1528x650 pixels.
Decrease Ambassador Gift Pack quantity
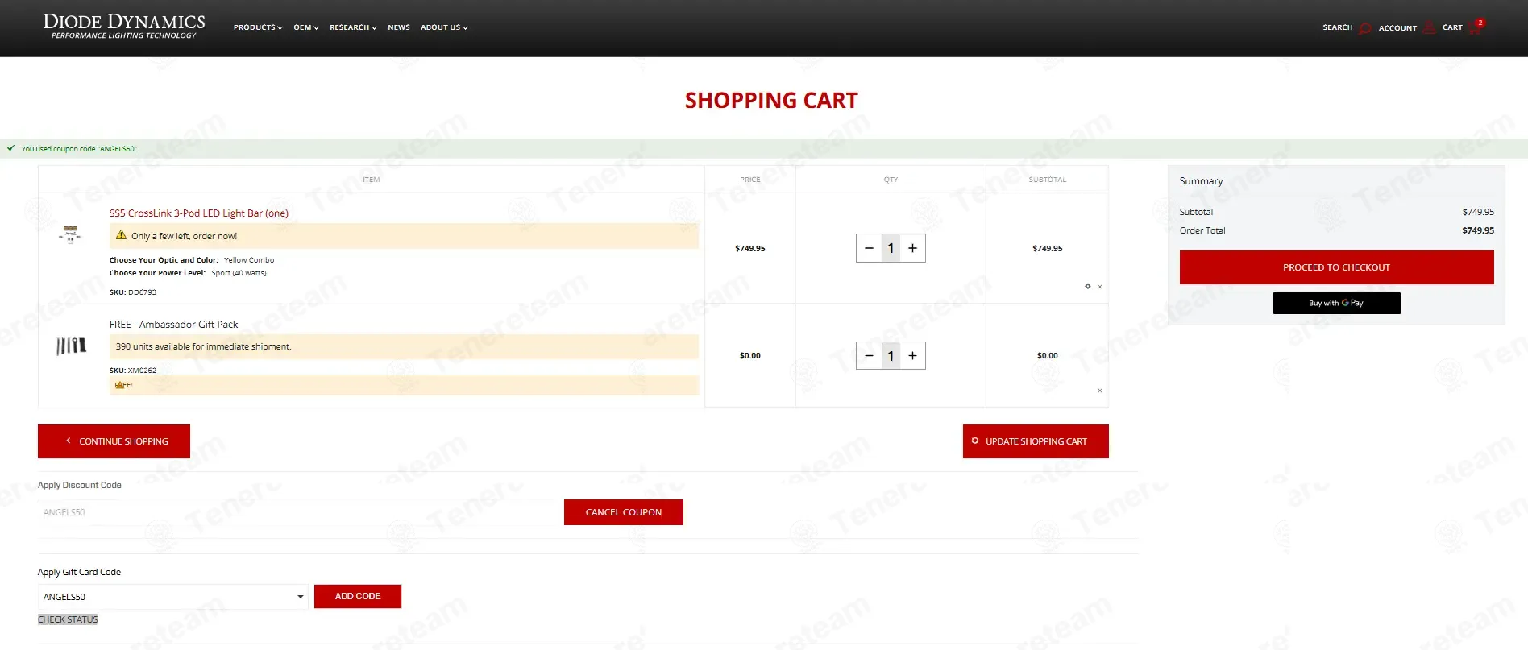click(869, 355)
